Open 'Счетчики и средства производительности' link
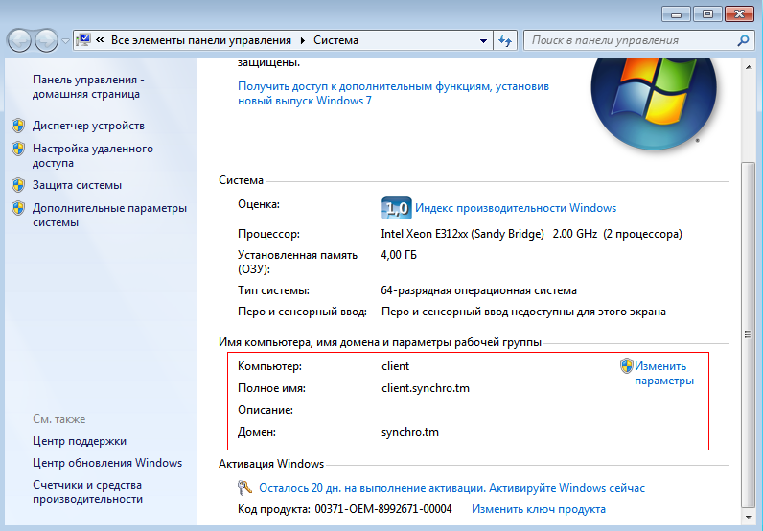This screenshot has height=531, width=763. (87, 492)
